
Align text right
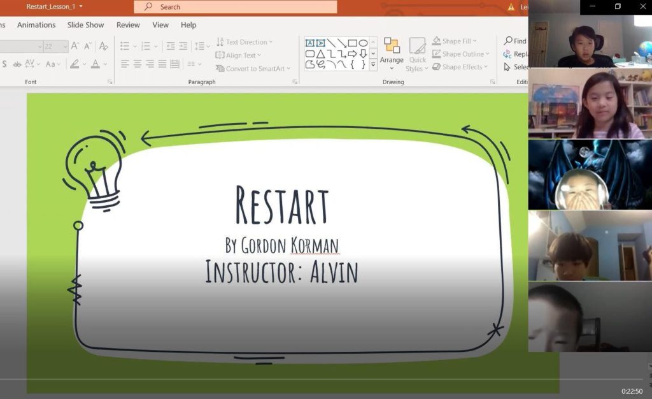(150, 64)
